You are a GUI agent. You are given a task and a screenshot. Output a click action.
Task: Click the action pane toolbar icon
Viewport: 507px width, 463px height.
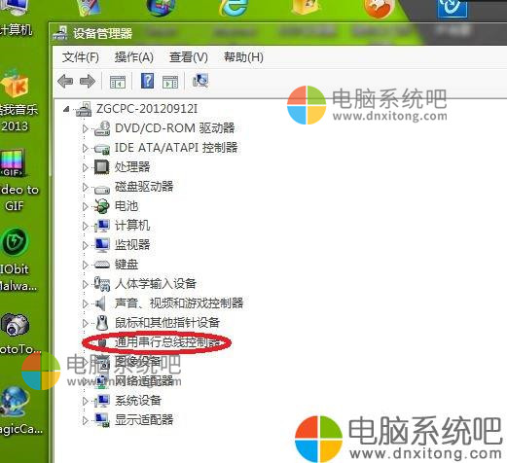[x=170, y=82]
